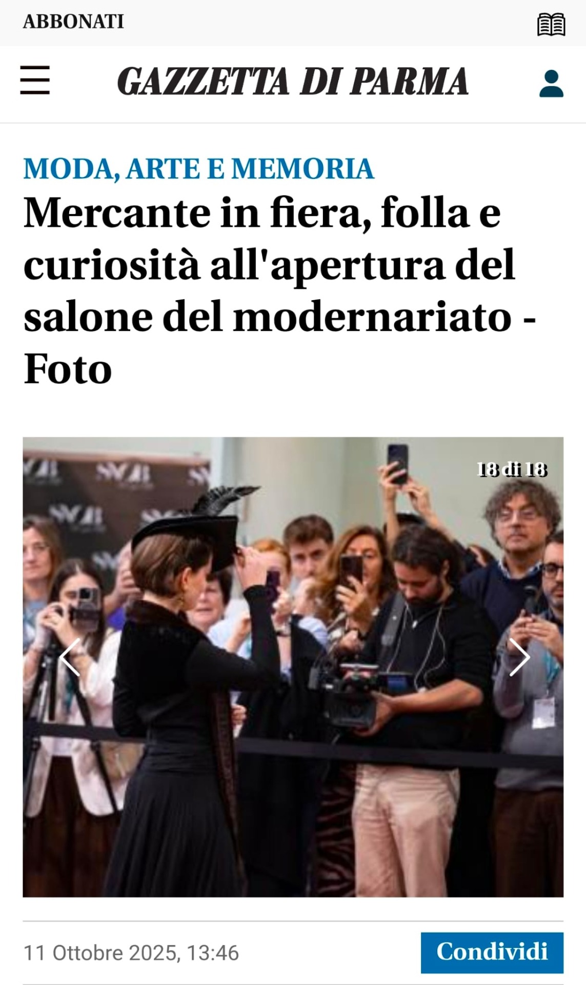This screenshot has height=985, width=586.
Task: Open the Moda, Arte e Memoria category
Action: pyautogui.click(x=199, y=169)
